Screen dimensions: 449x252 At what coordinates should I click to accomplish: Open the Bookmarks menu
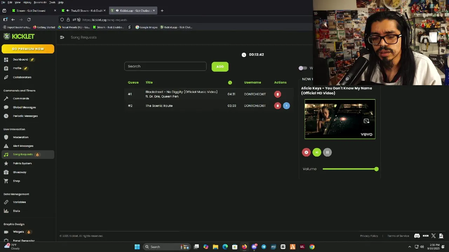tap(40, 2)
